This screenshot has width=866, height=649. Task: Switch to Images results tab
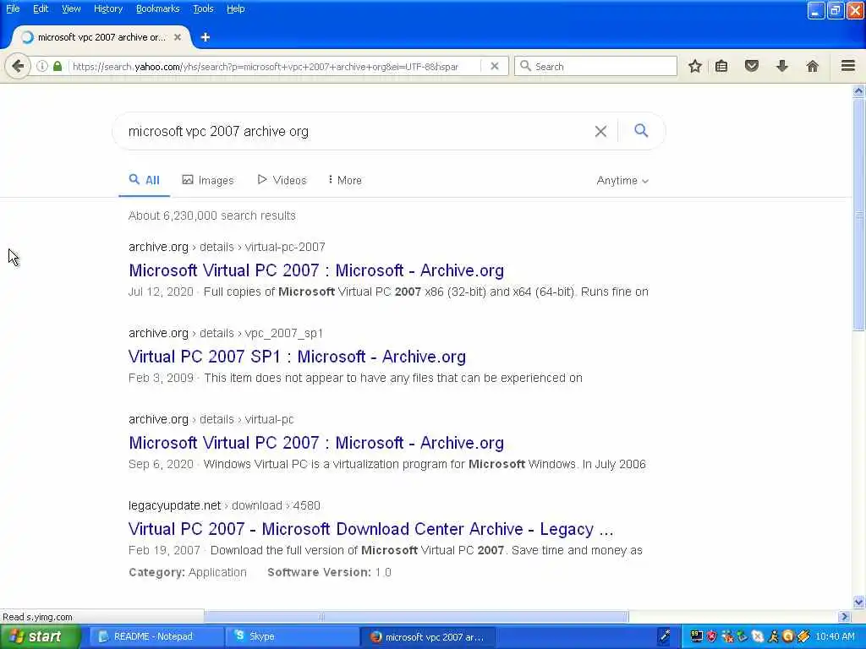208,180
